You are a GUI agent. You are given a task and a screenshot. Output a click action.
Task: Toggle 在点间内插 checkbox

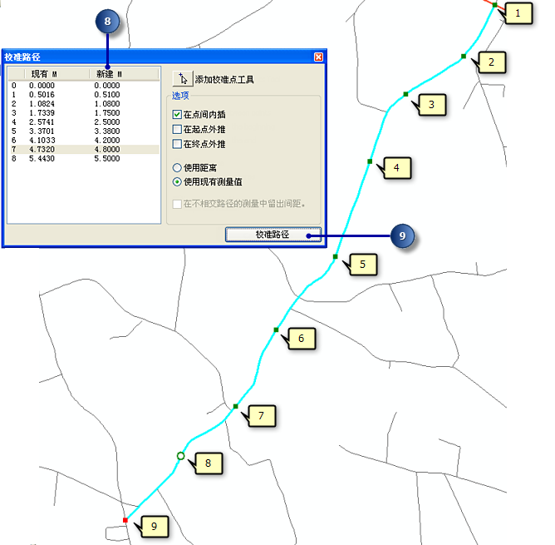[x=177, y=115]
